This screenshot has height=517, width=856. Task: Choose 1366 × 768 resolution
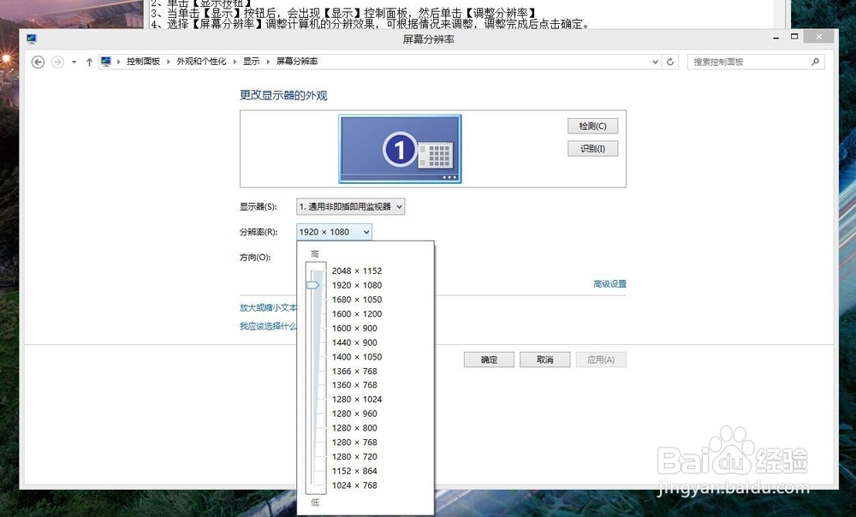[x=354, y=371]
